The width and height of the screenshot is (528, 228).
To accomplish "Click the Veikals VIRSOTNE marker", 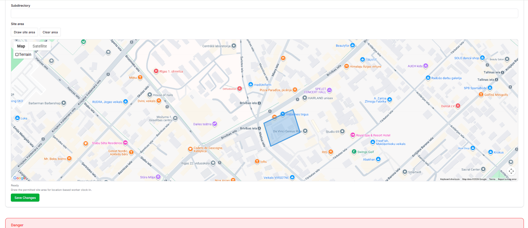I will pyautogui.click(x=292, y=177).
